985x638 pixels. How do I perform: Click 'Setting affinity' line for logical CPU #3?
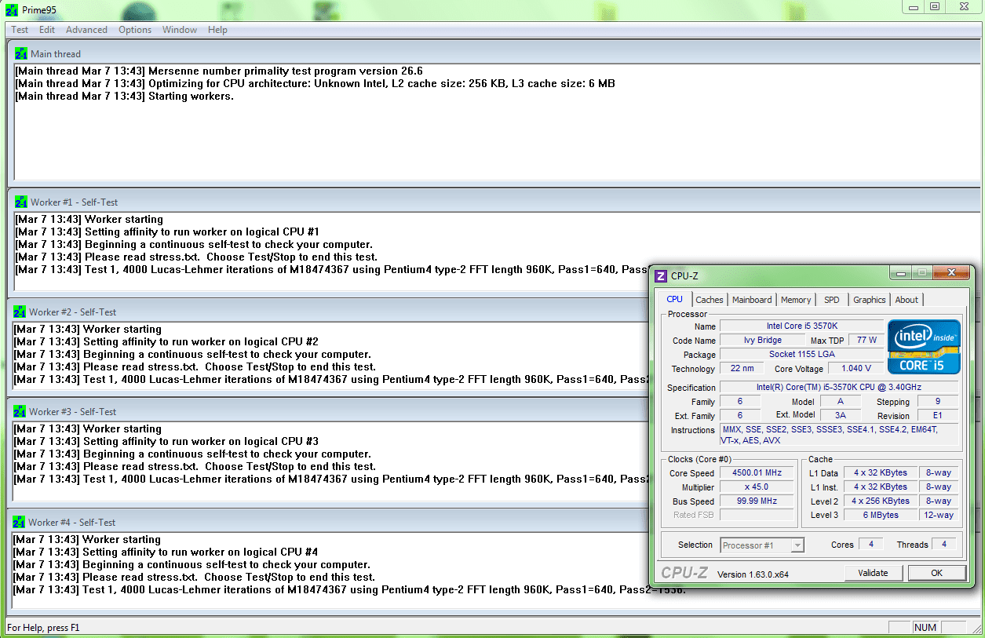(166, 442)
